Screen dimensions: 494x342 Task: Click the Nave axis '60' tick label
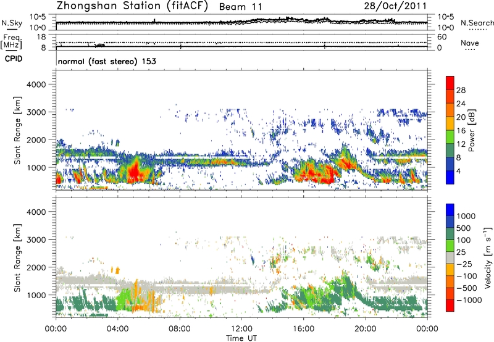pos(442,37)
